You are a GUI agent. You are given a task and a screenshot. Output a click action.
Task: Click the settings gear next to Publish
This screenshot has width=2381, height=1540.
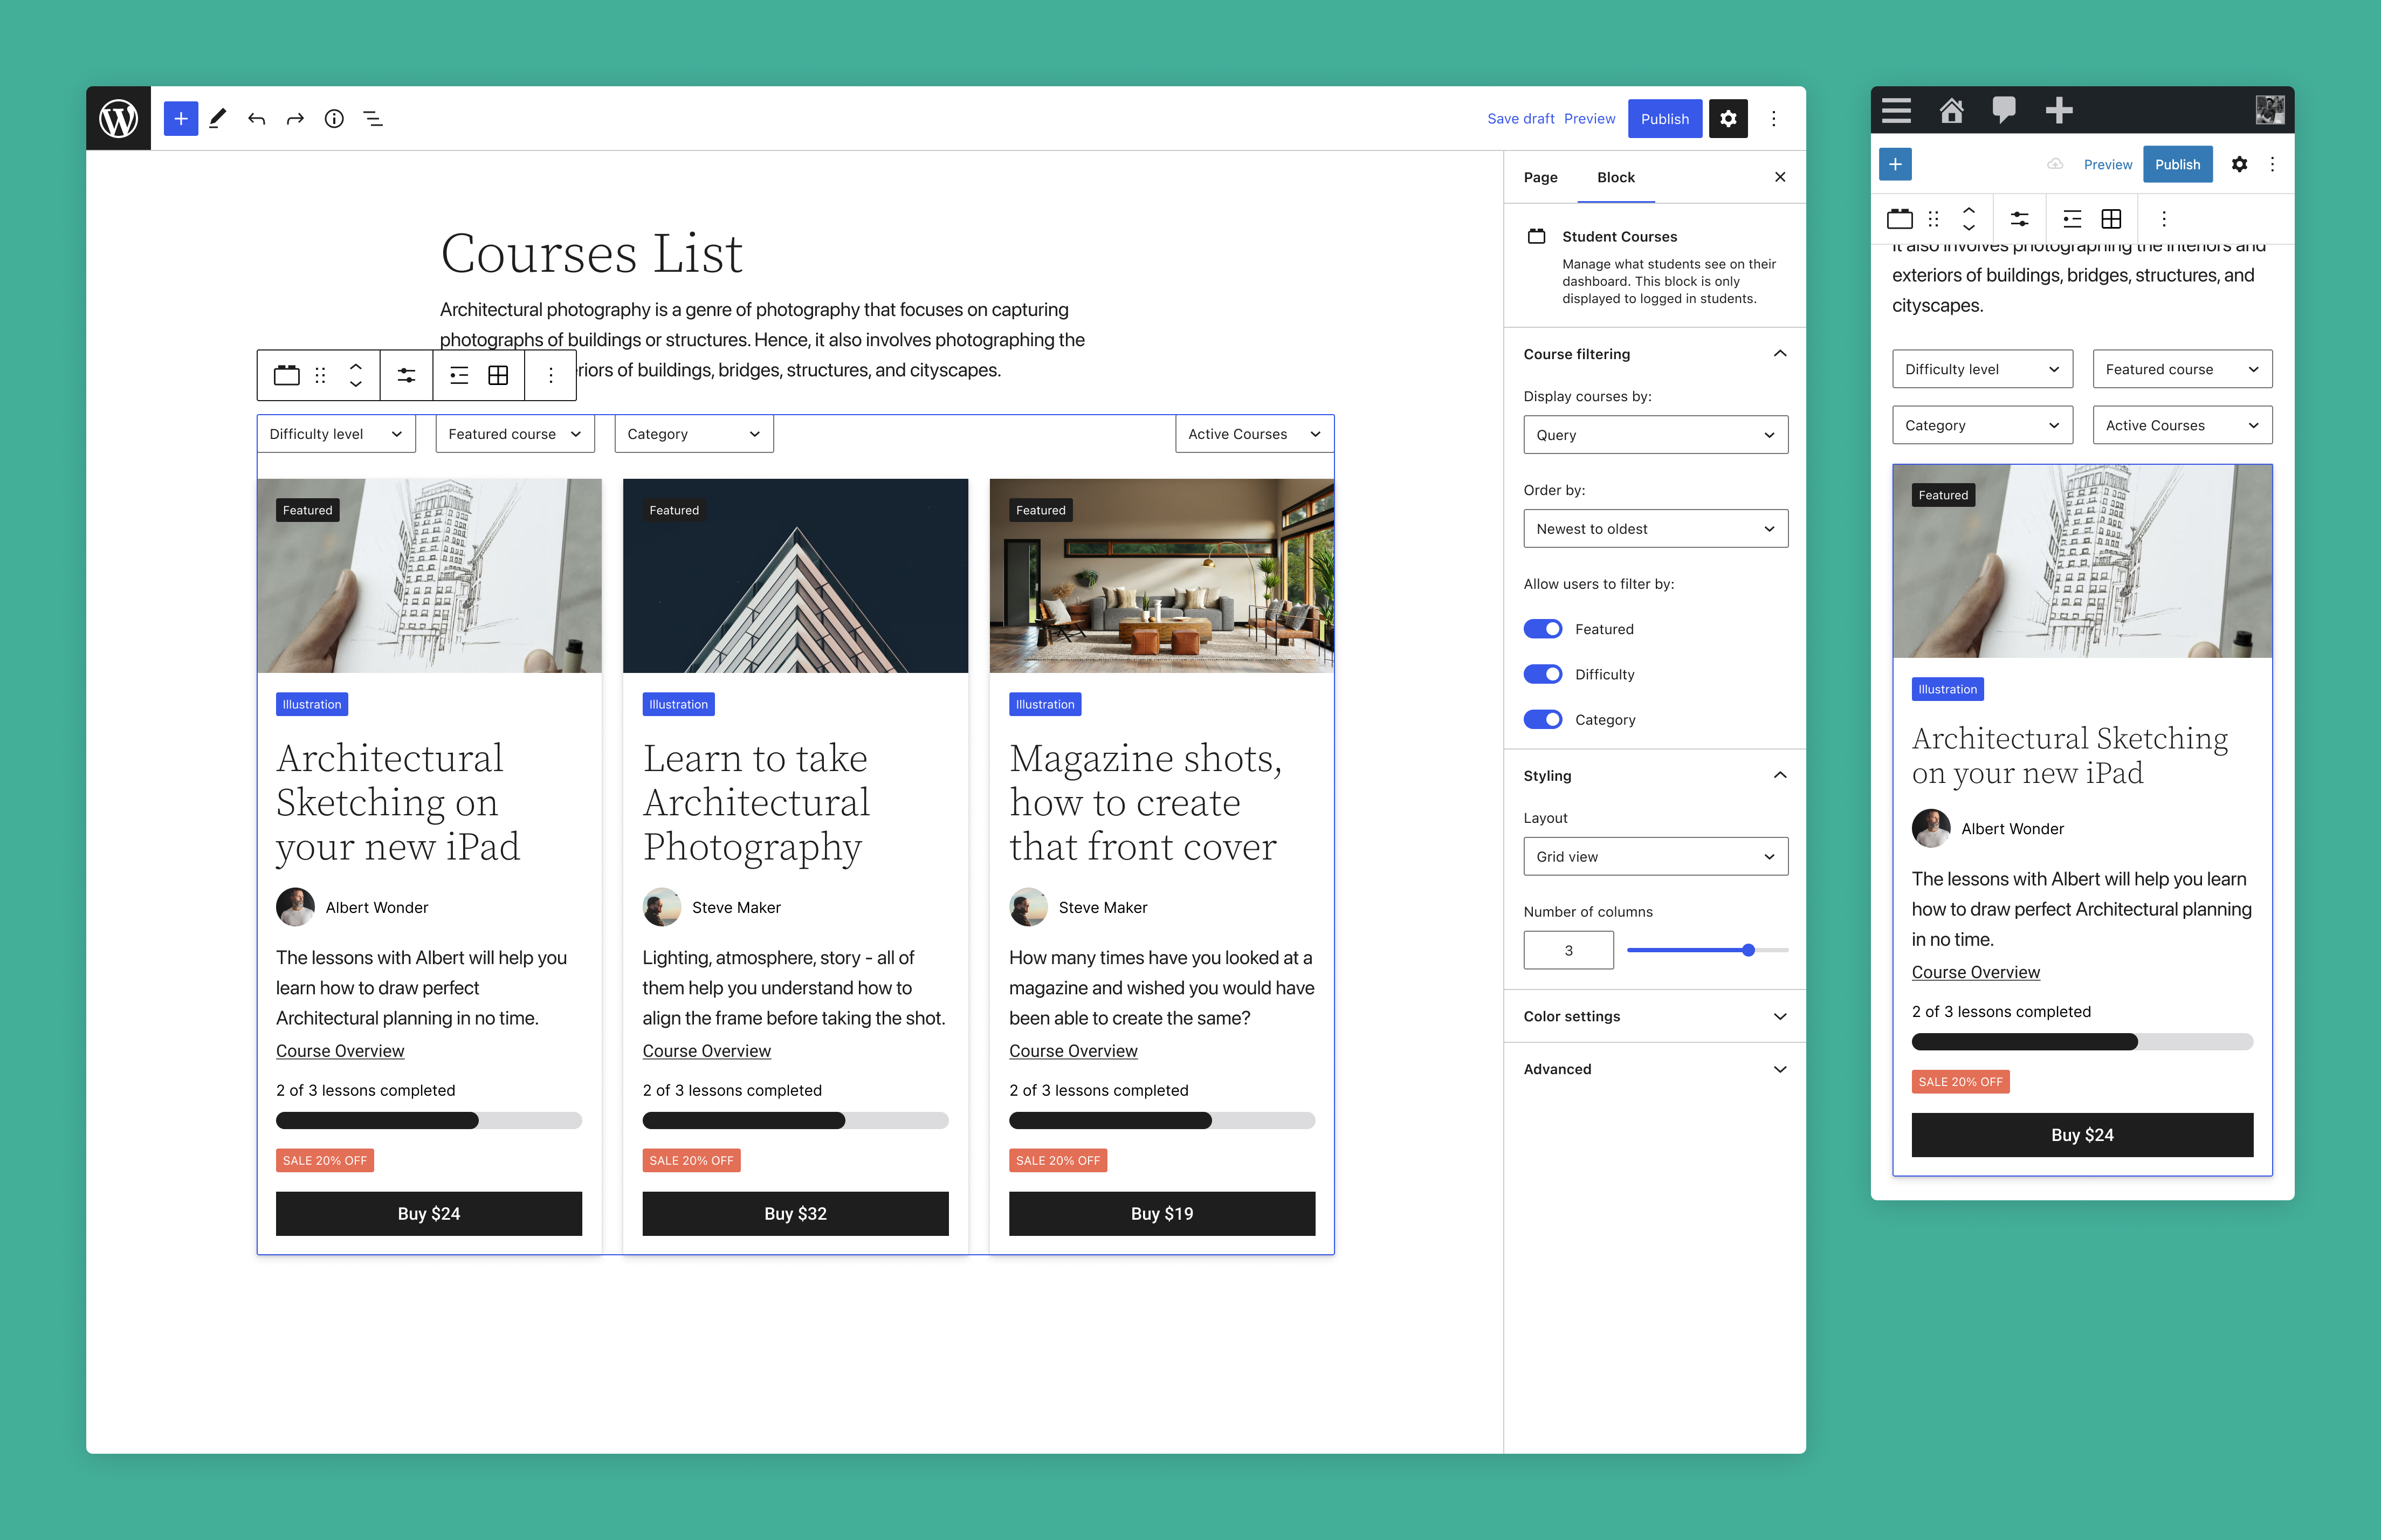pos(1728,118)
